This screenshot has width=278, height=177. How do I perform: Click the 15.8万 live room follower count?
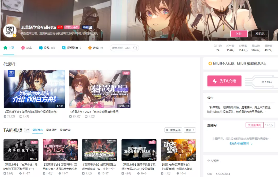click(269, 125)
